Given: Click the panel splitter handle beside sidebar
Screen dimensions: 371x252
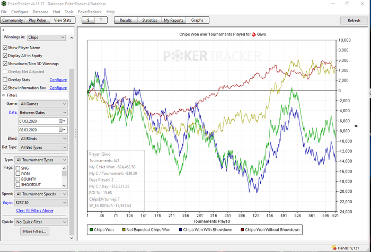Looking at the screenshot, I should point(76,133).
